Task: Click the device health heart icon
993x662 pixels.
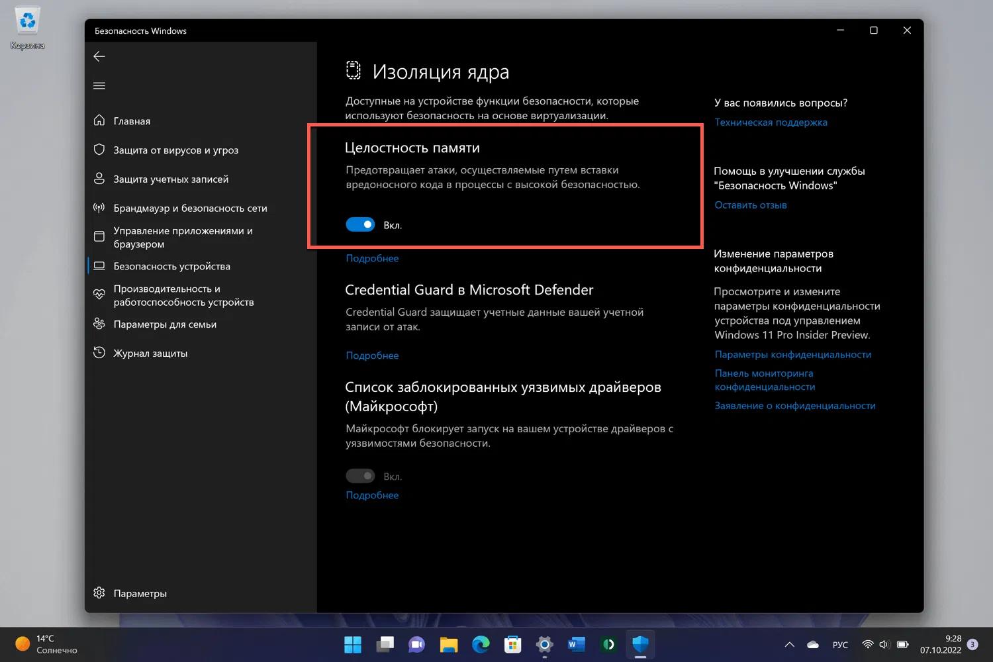Action: pos(99,295)
